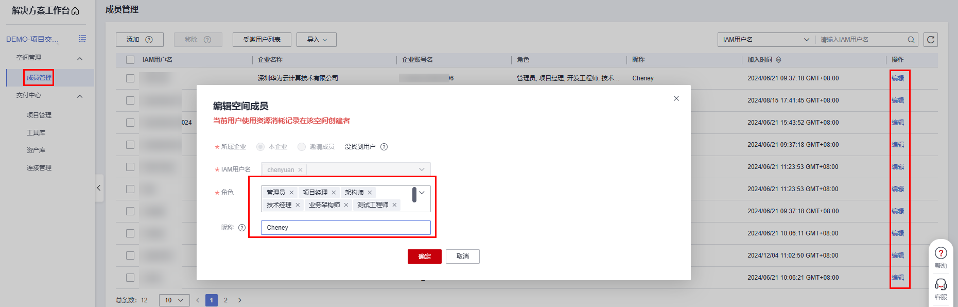Image resolution: width=958 pixels, height=307 pixels.
Task: Select the 本企业 radio button
Action: tap(260, 147)
